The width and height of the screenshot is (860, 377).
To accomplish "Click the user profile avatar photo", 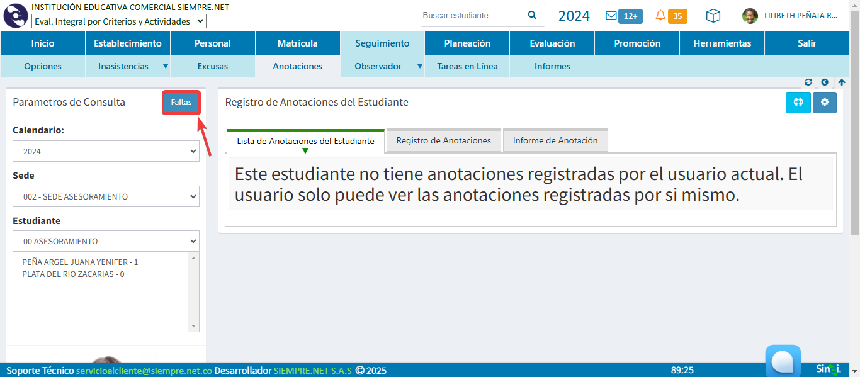I will (750, 16).
